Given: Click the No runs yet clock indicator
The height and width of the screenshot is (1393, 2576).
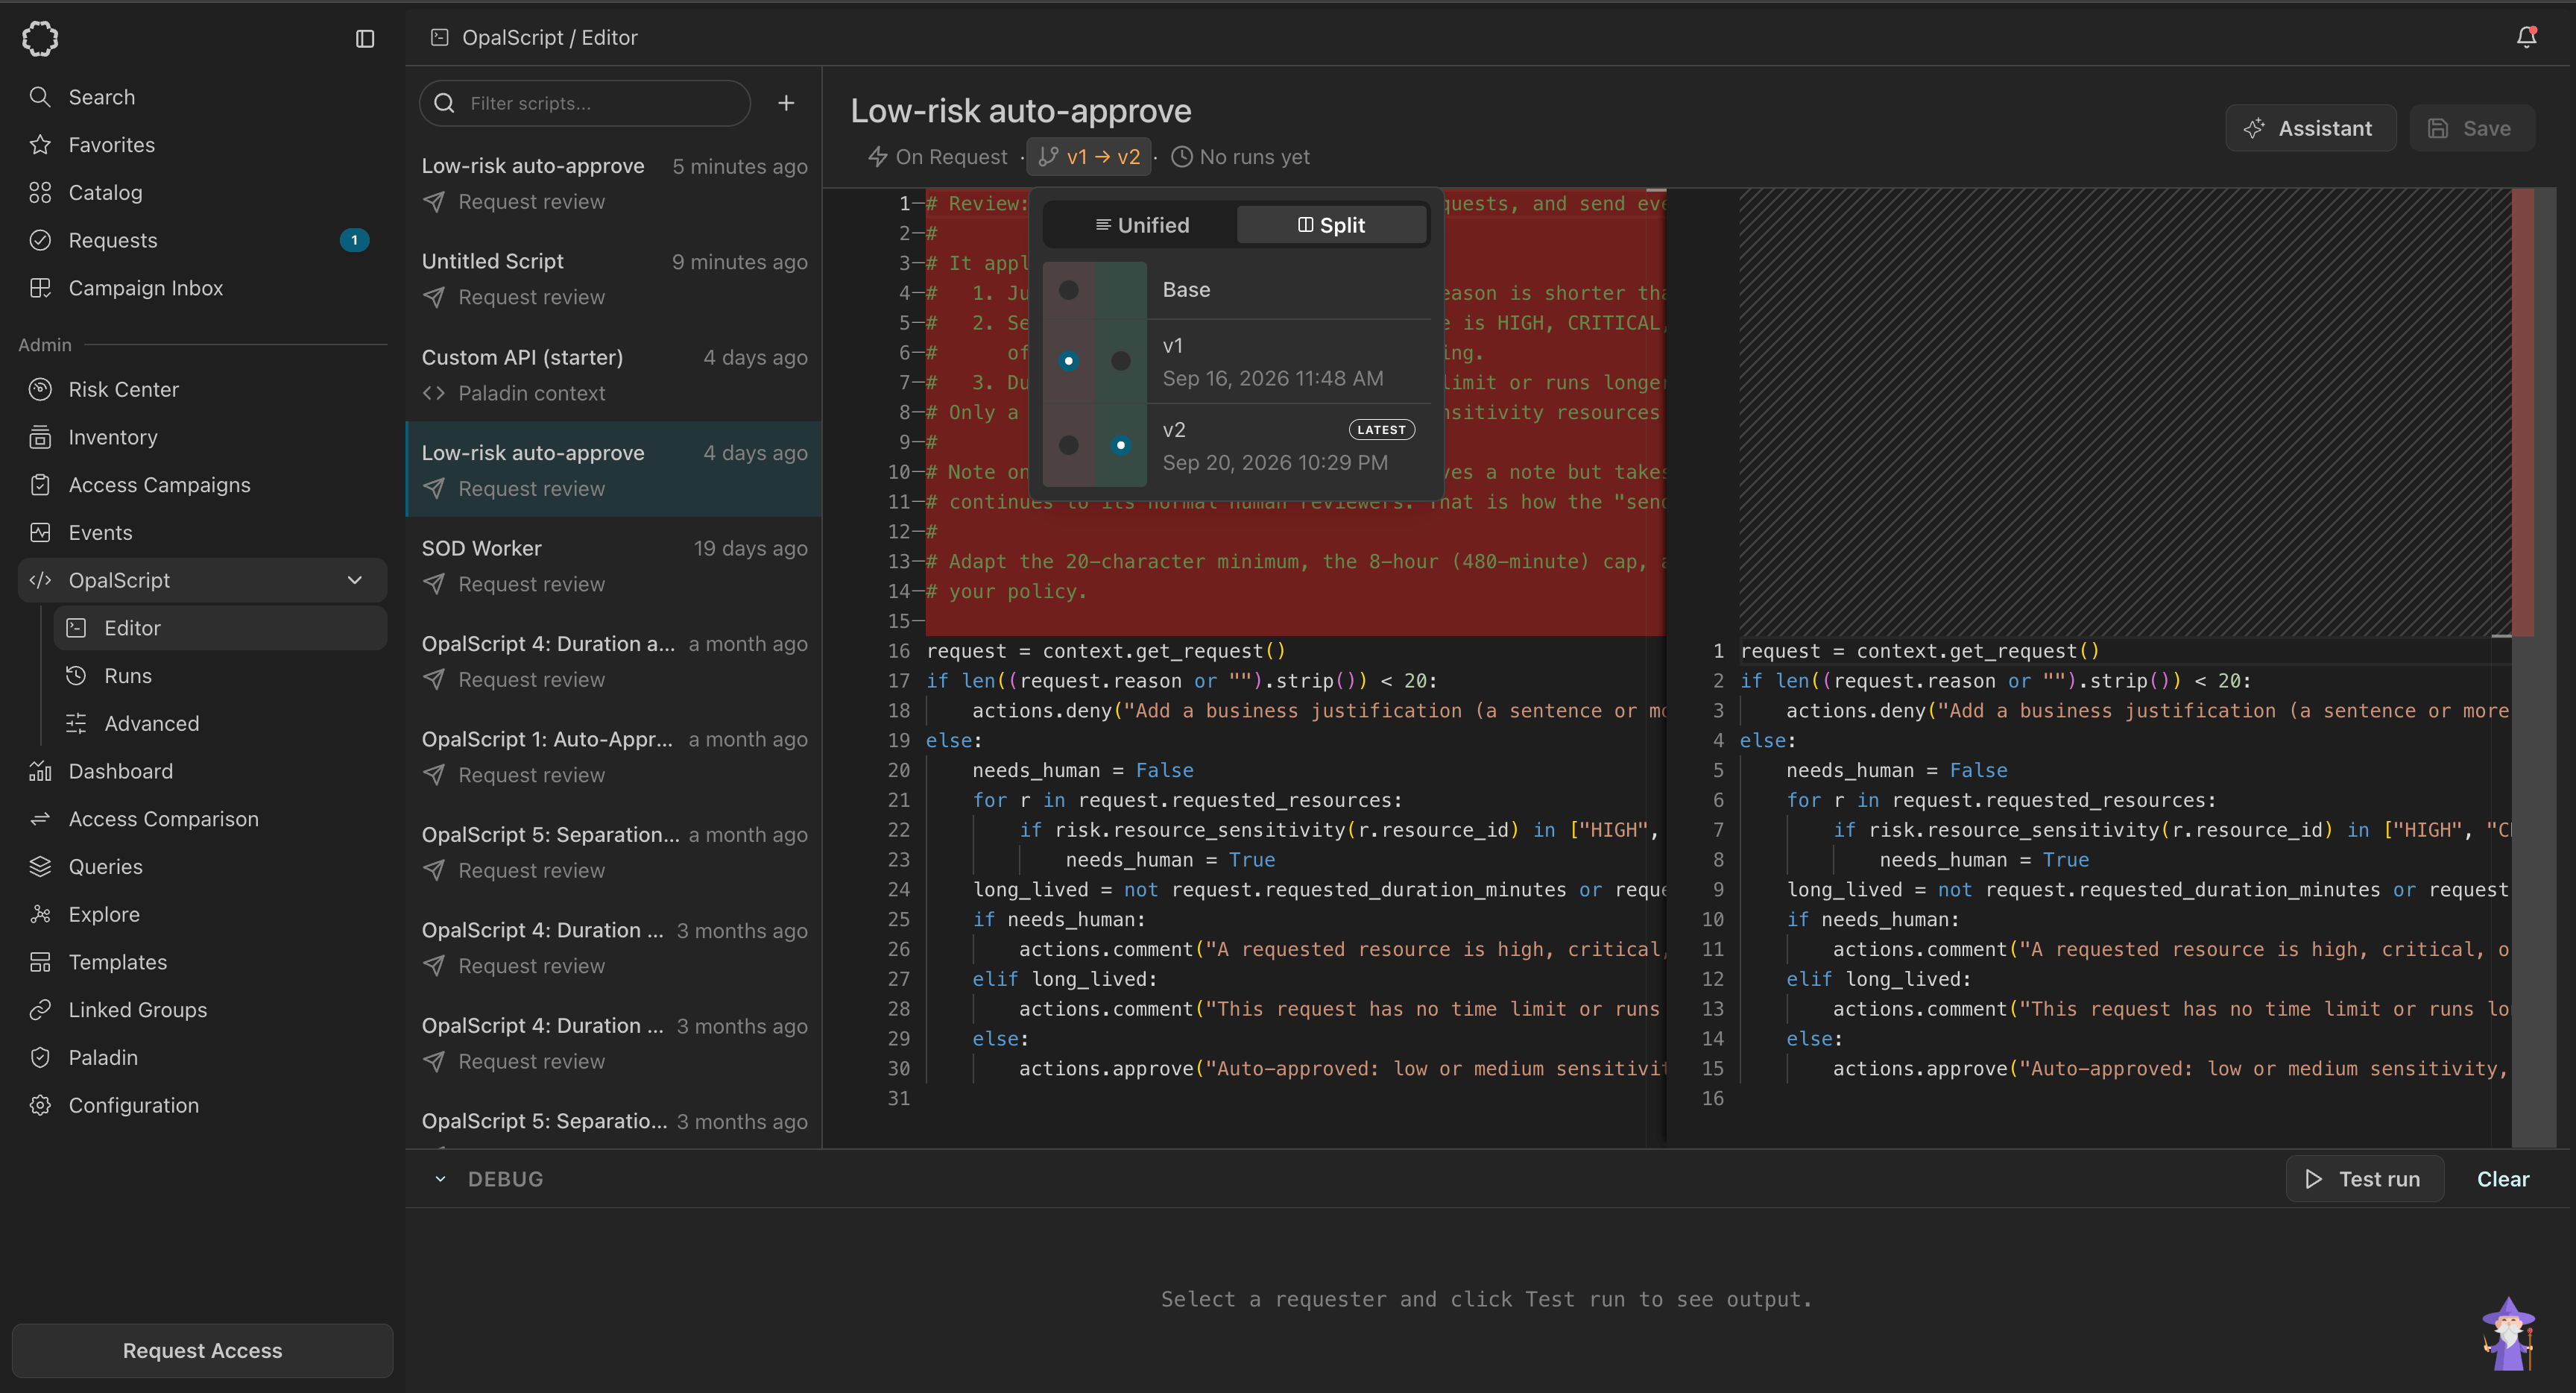Looking at the screenshot, I should [x=1240, y=157].
